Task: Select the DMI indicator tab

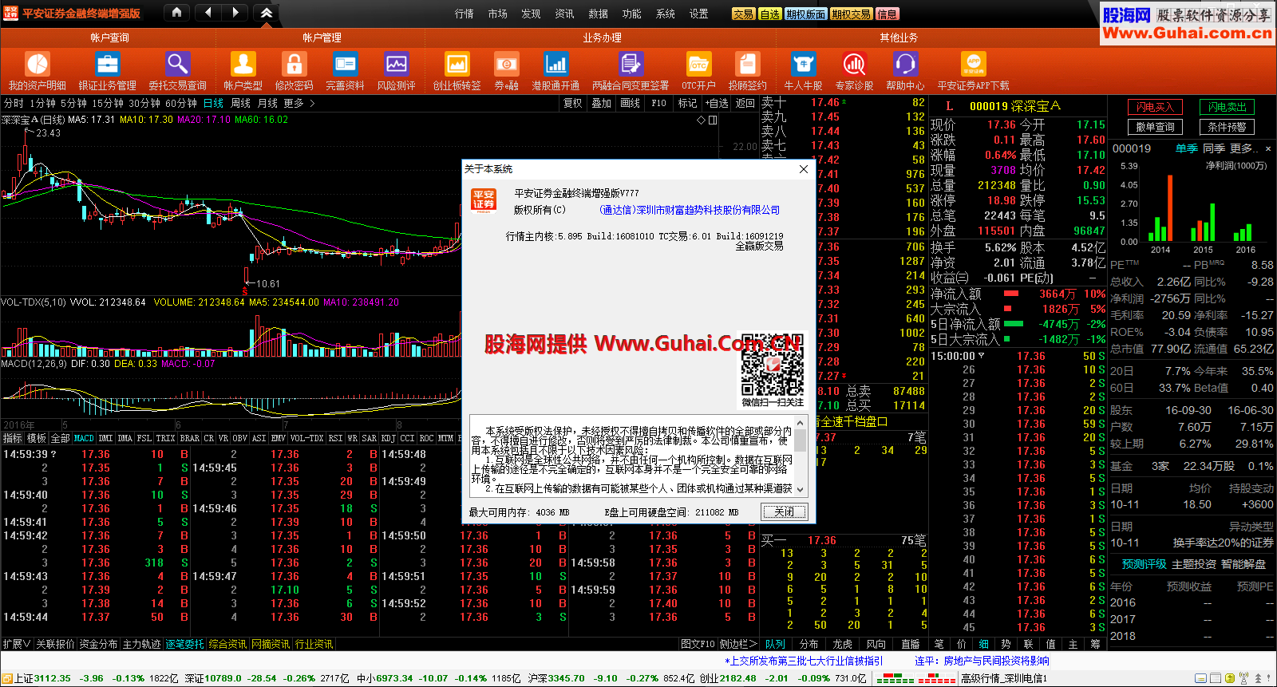Action: (x=105, y=438)
